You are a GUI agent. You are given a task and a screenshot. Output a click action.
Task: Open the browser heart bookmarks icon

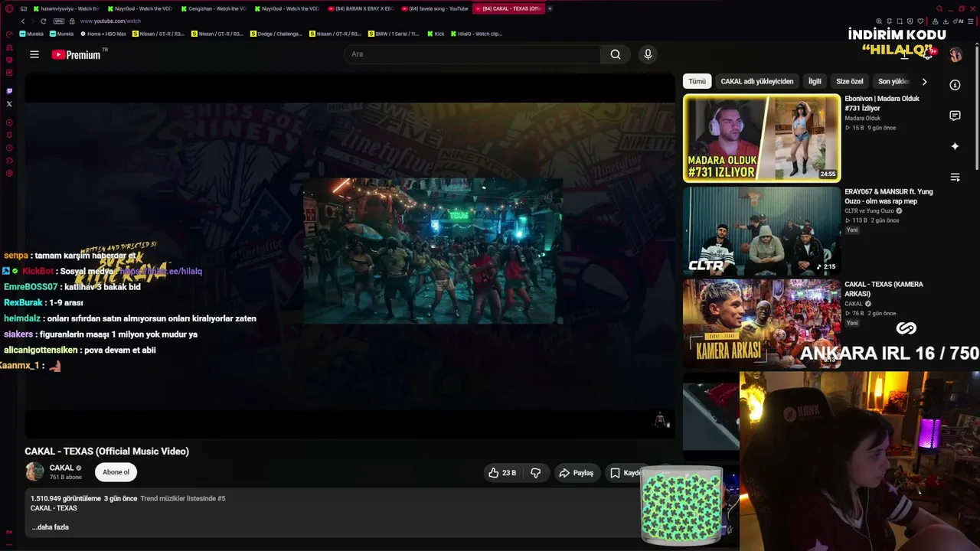point(920,21)
